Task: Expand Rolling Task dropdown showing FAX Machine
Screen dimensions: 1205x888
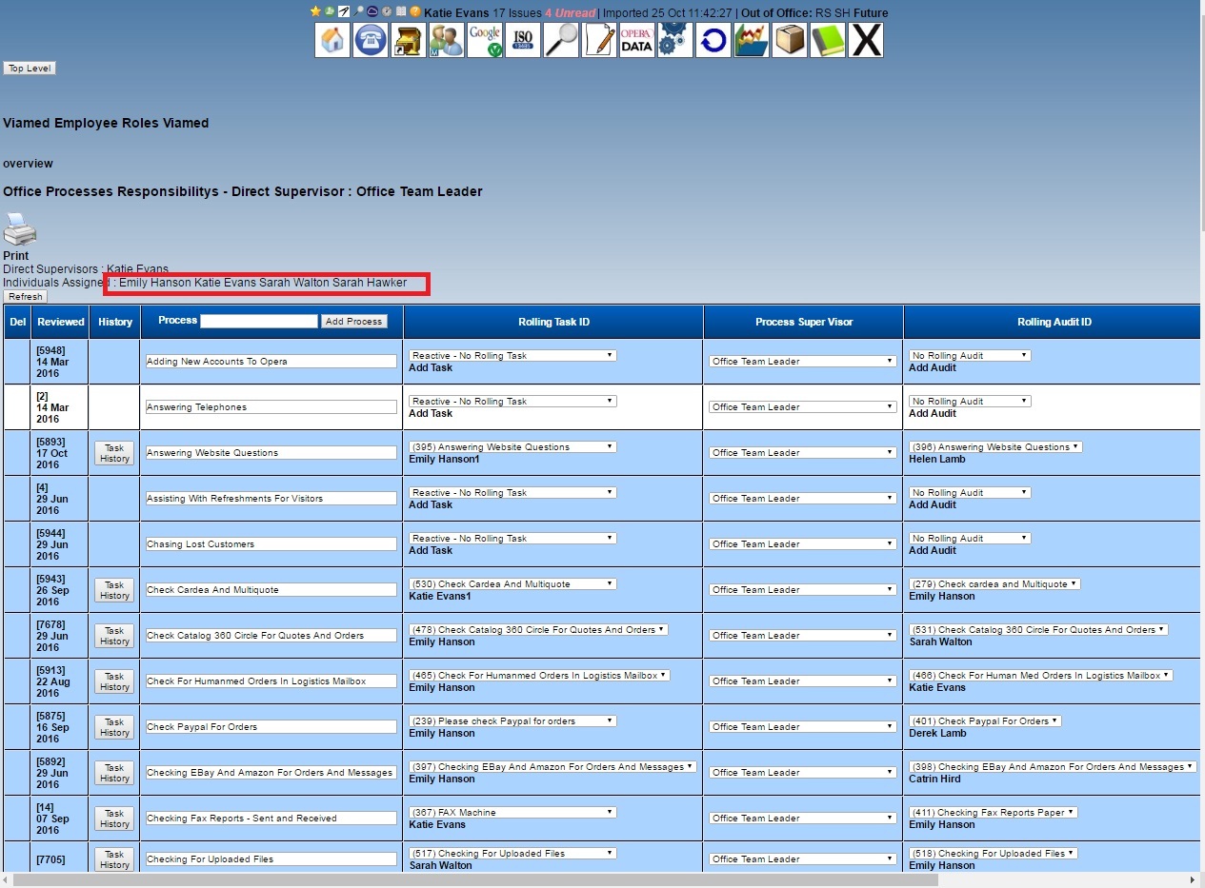Action: coord(512,812)
